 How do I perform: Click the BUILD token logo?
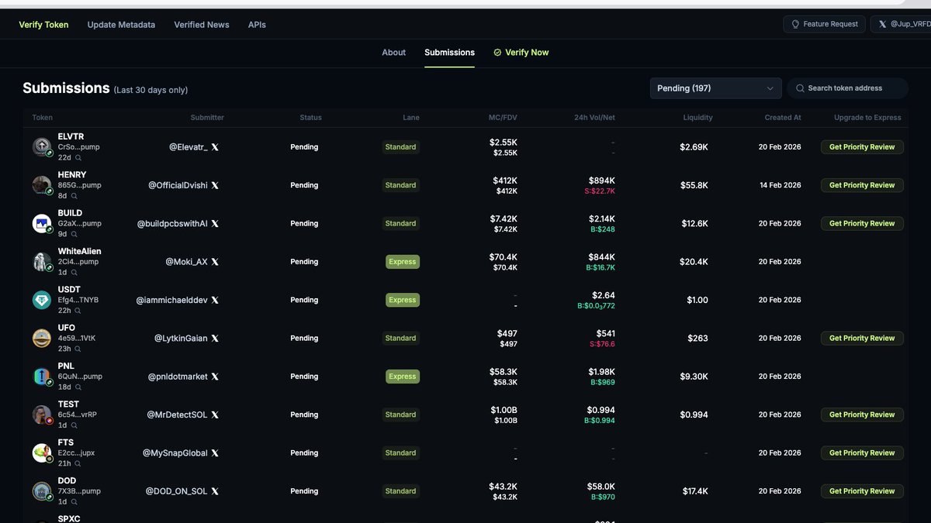[41, 223]
